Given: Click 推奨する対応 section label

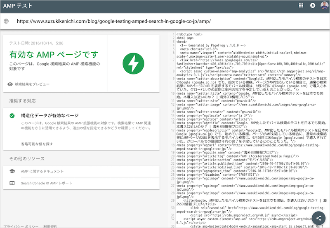Looking at the screenshot, I should (23, 101).
